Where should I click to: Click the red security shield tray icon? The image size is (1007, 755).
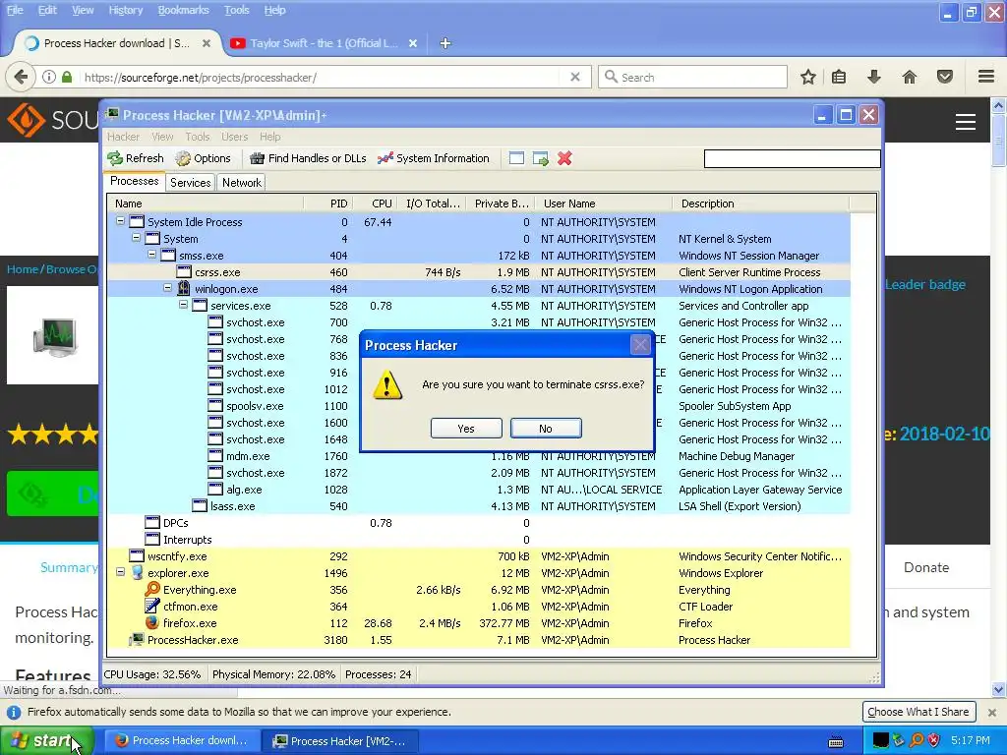tap(934, 740)
